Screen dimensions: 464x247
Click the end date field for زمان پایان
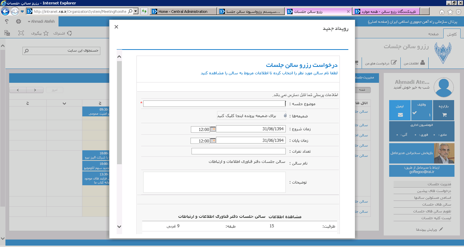click(251, 140)
